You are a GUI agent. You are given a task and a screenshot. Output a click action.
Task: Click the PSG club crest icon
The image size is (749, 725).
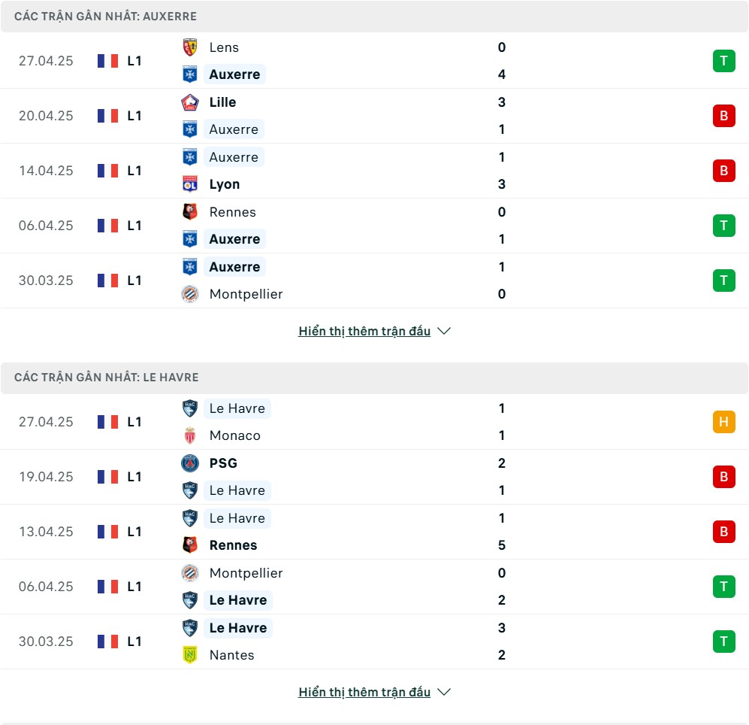(189, 463)
